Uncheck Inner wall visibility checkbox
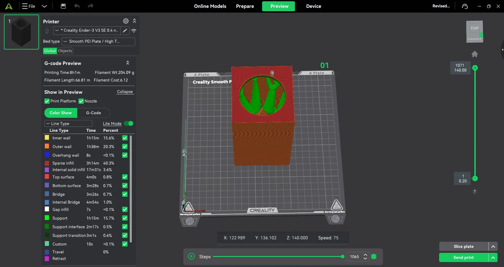504x267 pixels. (x=125, y=138)
